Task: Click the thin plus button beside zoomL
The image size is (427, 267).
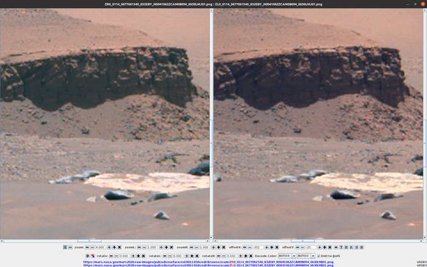Action: click(161, 247)
